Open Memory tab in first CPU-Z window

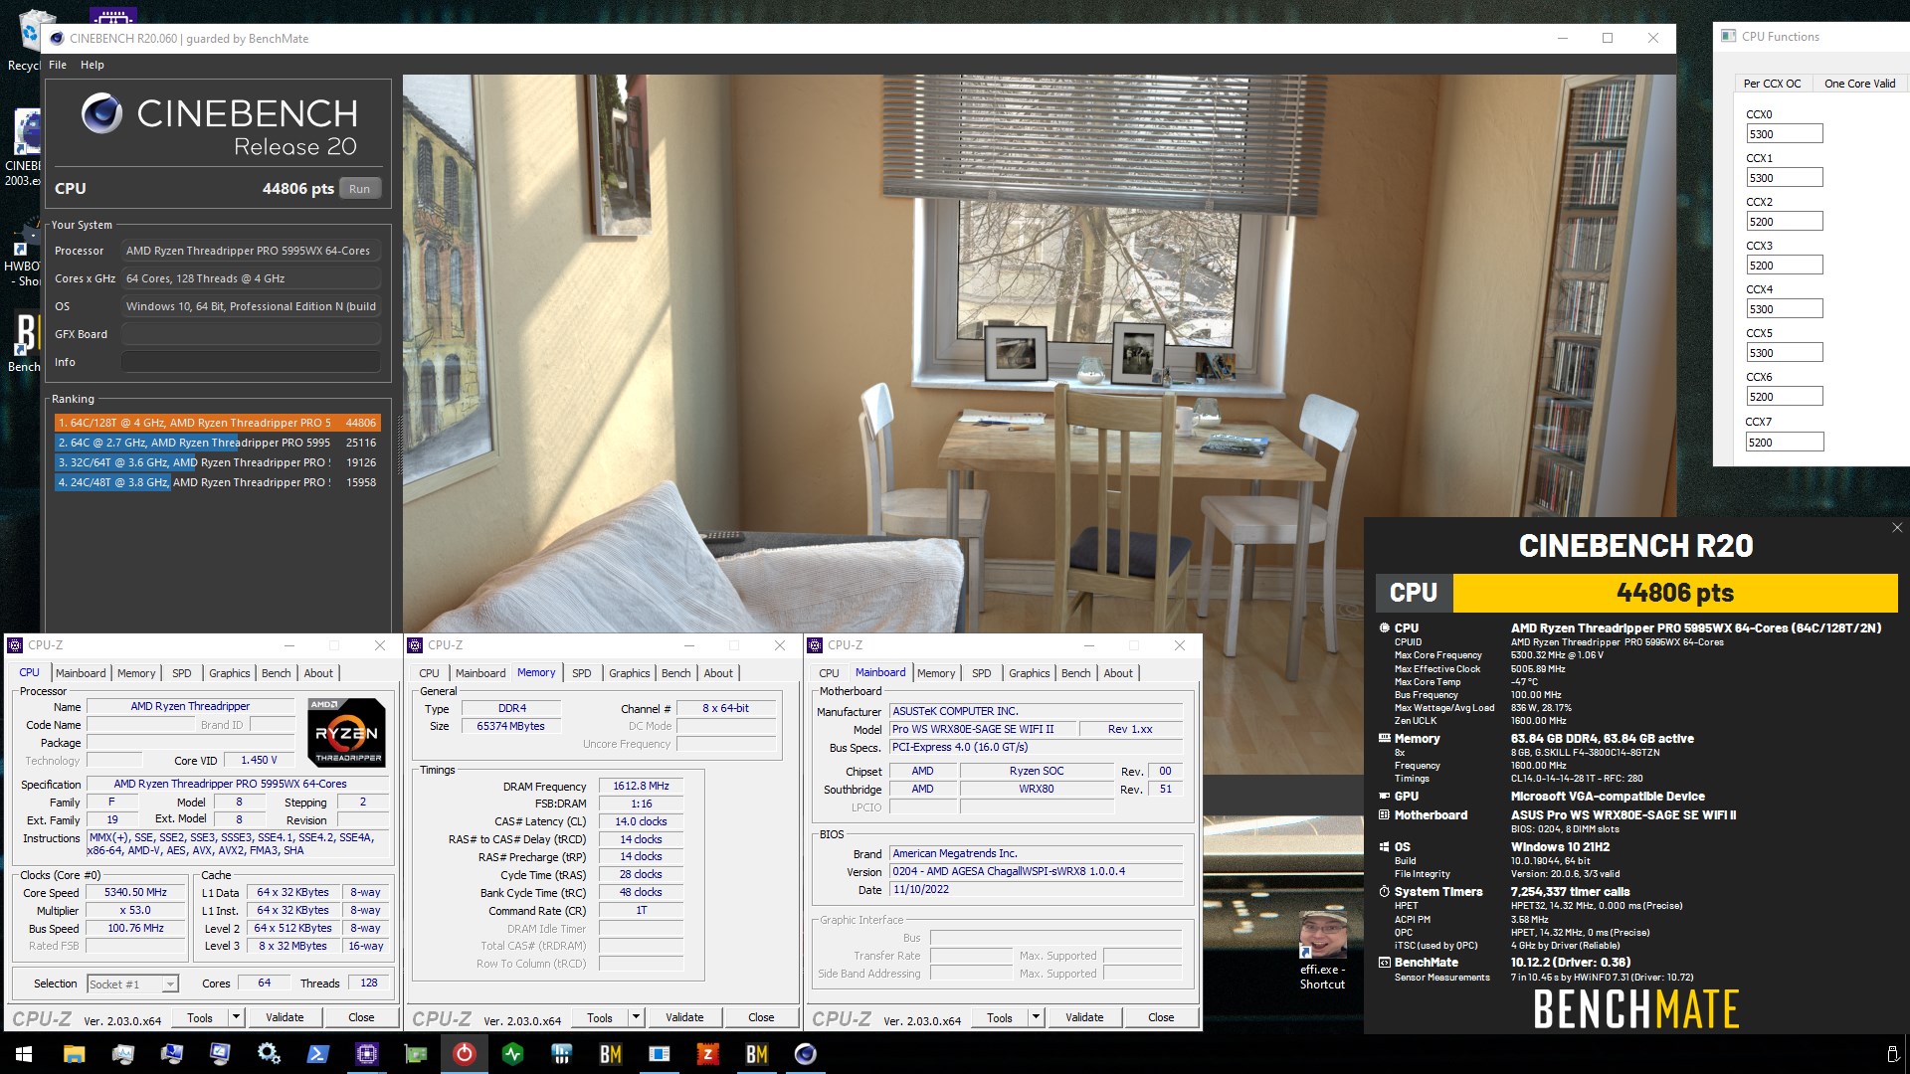[x=136, y=673]
